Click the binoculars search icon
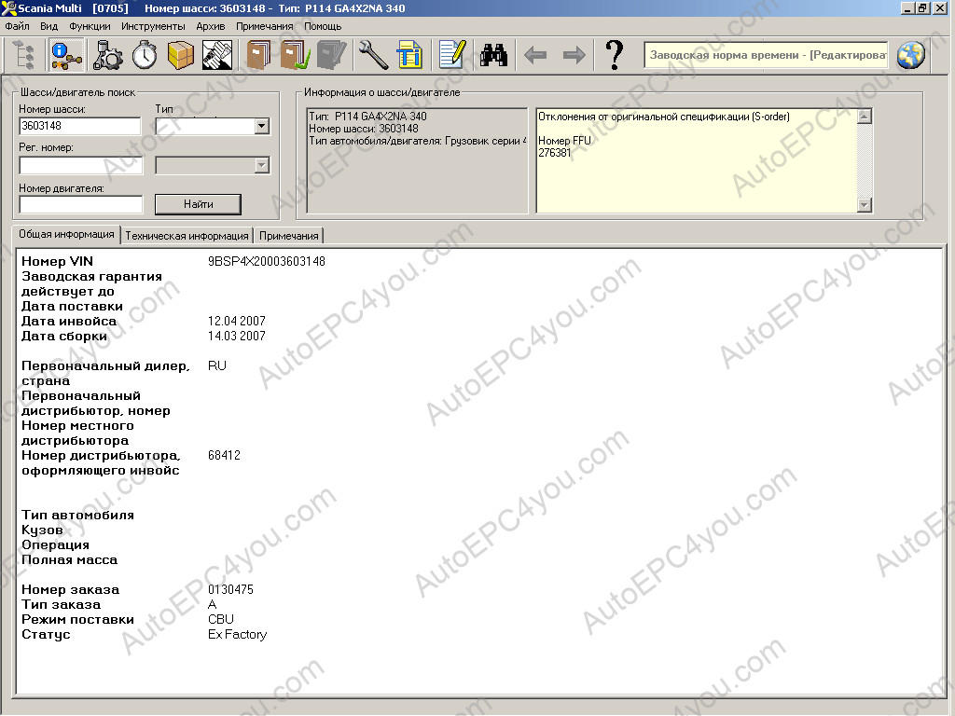The width and height of the screenshot is (955, 716). (x=493, y=55)
